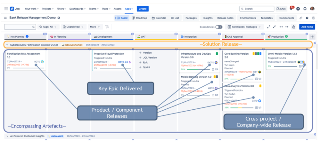Screen dimensions: 320x141
Task: Click the export share icon beside Add Items
Action: (294, 27)
